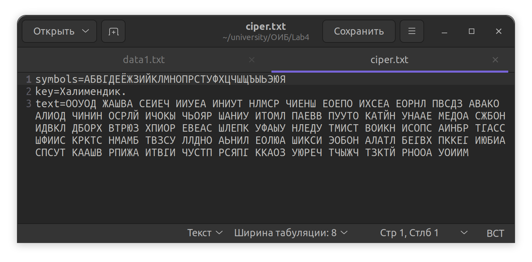Minimize the text editor window
Viewport: 532px width, 262px height.
point(444,32)
